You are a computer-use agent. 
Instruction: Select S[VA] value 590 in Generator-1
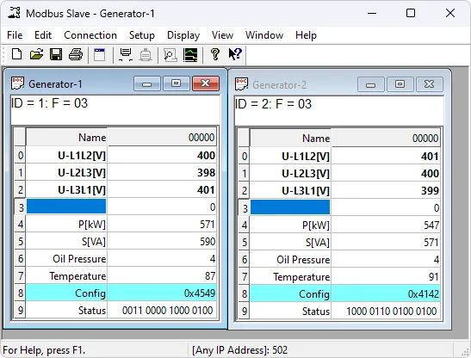[x=162, y=242]
